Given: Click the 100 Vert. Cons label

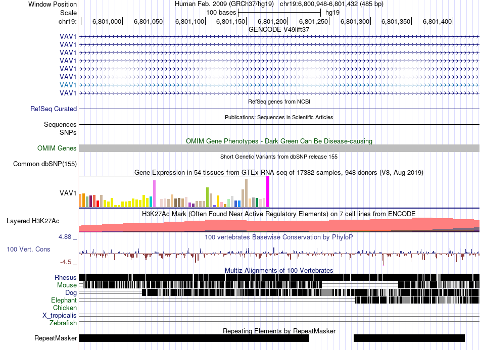Looking at the screenshot, I should coord(28,249).
